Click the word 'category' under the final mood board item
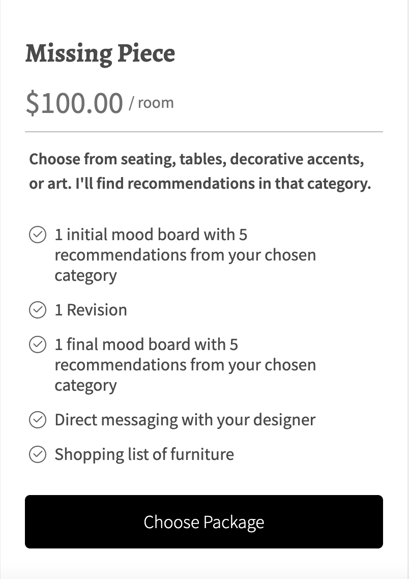The image size is (409, 579). (85, 386)
